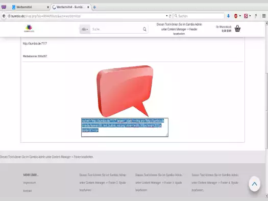Open the downloads arrow icon
This screenshot has height=201, width=268.
click(x=228, y=16)
